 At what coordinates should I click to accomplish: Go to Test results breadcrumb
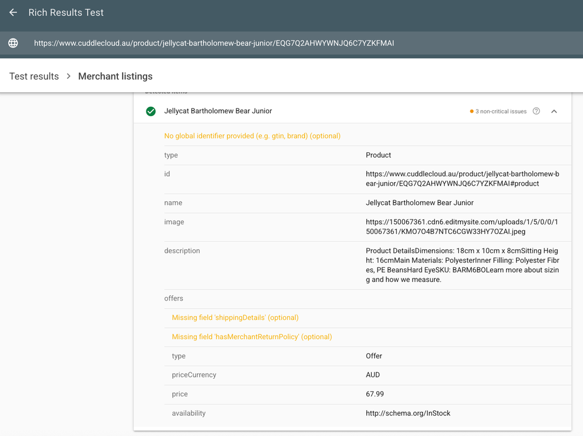click(34, 76)
